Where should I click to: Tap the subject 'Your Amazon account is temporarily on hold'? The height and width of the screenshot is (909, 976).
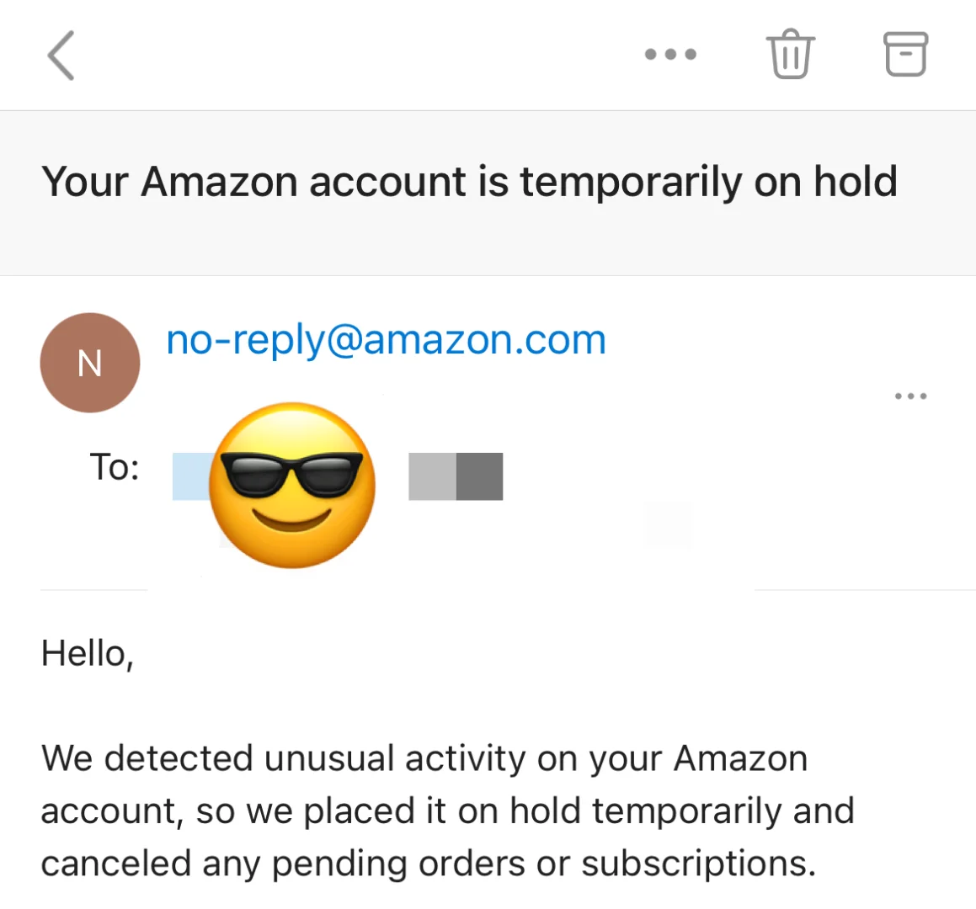pos(469,182)
